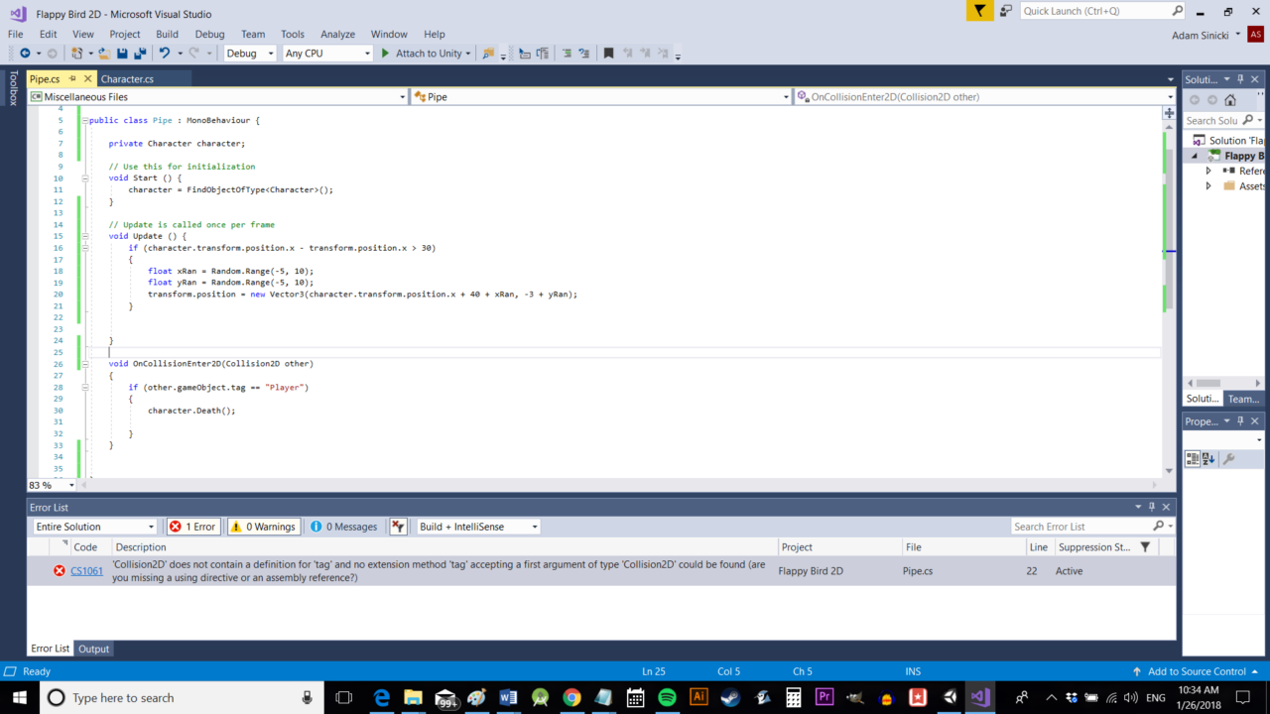Toggle the 1 Error filter
The image size is (1270, 714).
(192, 527)
